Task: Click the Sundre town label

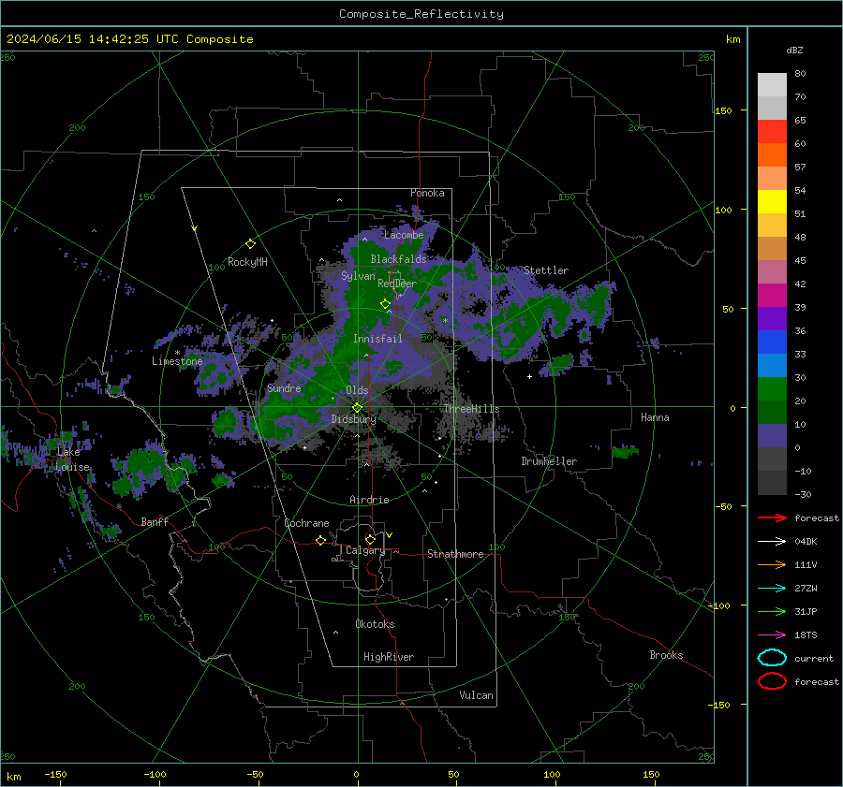Action: pyautogui.click(x=284, y=388)
